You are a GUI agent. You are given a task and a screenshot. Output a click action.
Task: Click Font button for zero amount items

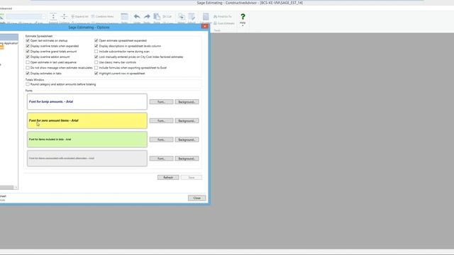(x=161, y=120)
